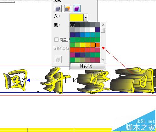Select the solid color extrusion icon
Screen dimensions: 156x132
coord(68,9)
